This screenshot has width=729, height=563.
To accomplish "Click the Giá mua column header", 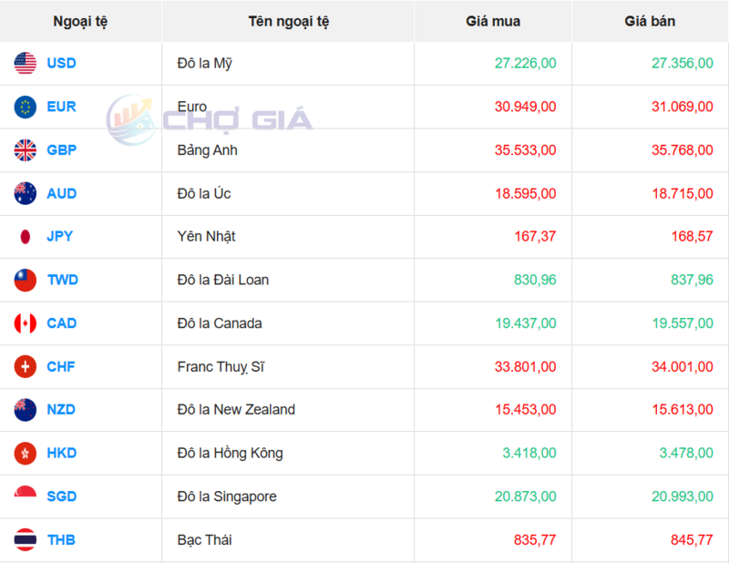I will click(x=493, y=21).
